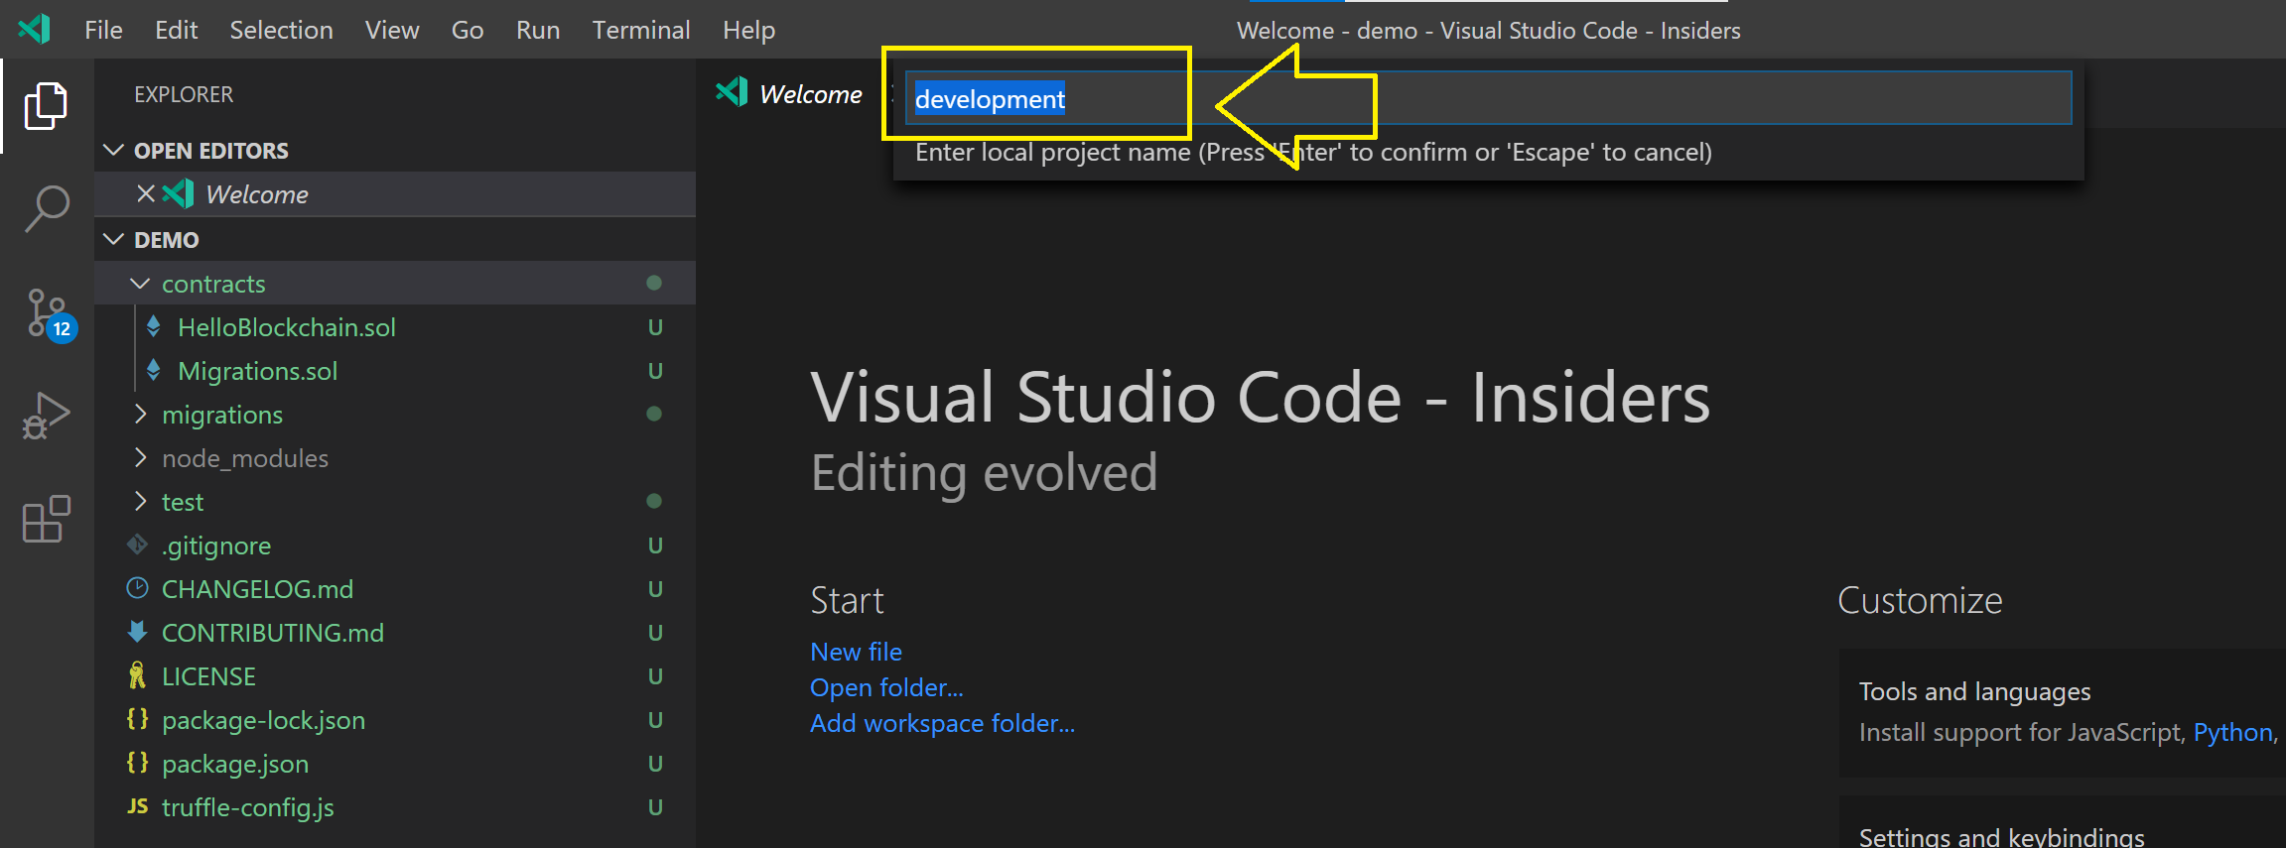Click the untracked U badge for LICENSE
Screen dimensions: 2286x848
tap(655, 676)
